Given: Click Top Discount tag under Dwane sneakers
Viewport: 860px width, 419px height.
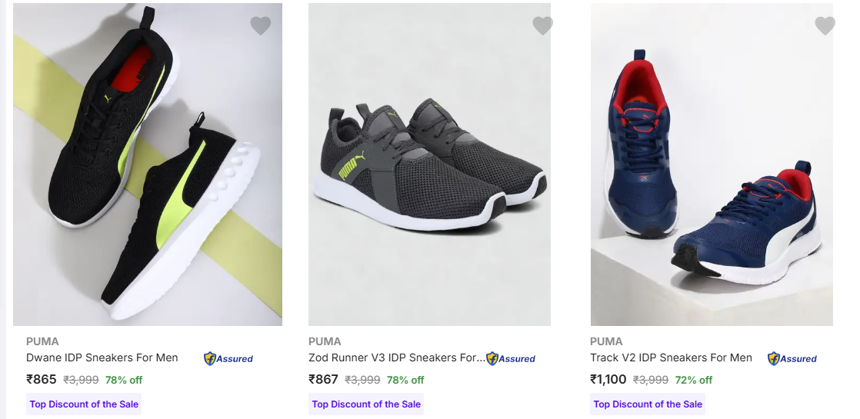Looking at the screenshot, I should click(x=84, y=404).
